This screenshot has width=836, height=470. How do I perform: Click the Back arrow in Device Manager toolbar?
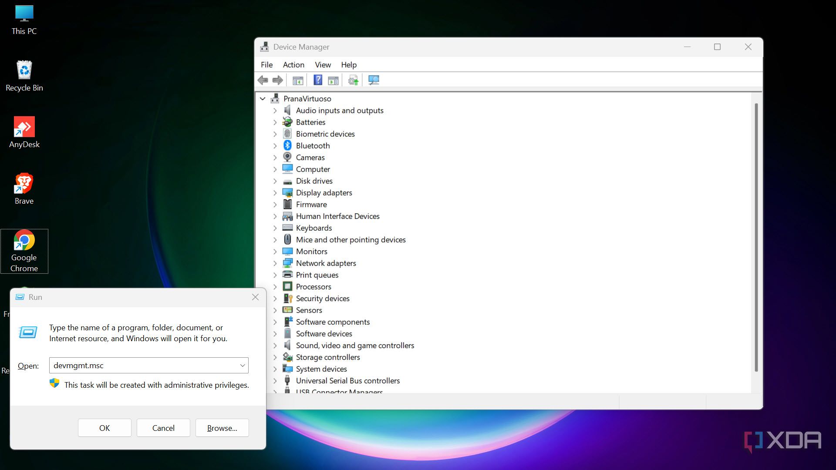click(263, 80)
